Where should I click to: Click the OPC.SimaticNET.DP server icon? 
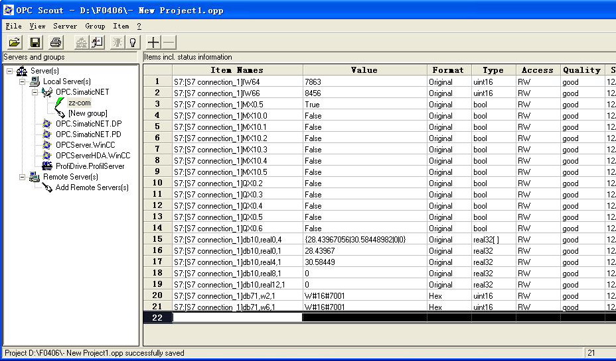[x=47, y=124]
